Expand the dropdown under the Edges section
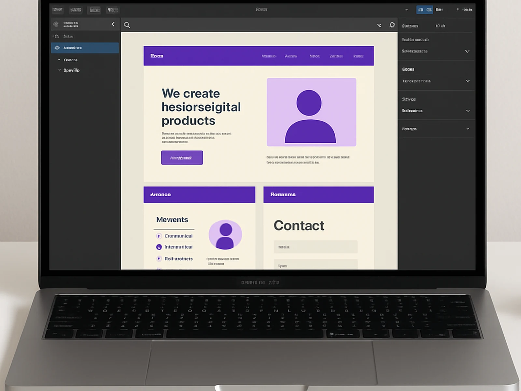 tap(467, 81)
